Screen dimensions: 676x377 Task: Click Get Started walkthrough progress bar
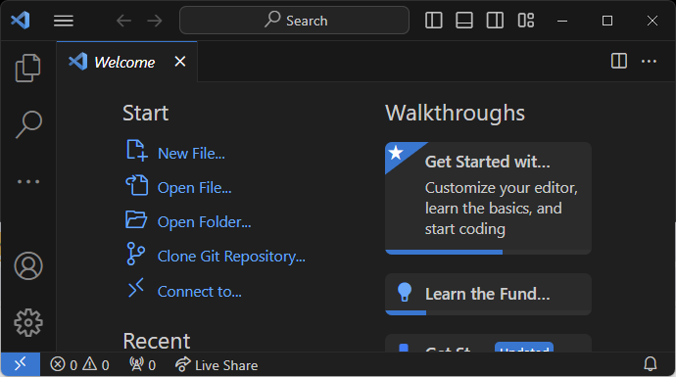point(488,252)
